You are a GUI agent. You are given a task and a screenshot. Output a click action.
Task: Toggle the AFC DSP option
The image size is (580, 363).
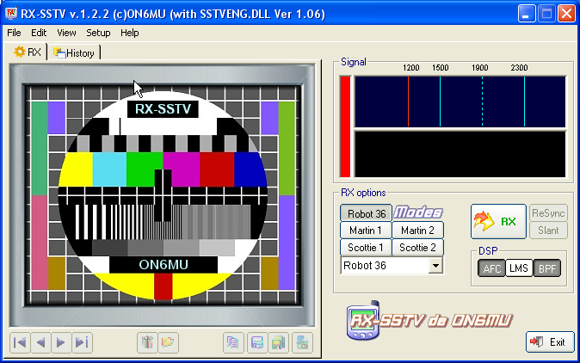point(491,268)
